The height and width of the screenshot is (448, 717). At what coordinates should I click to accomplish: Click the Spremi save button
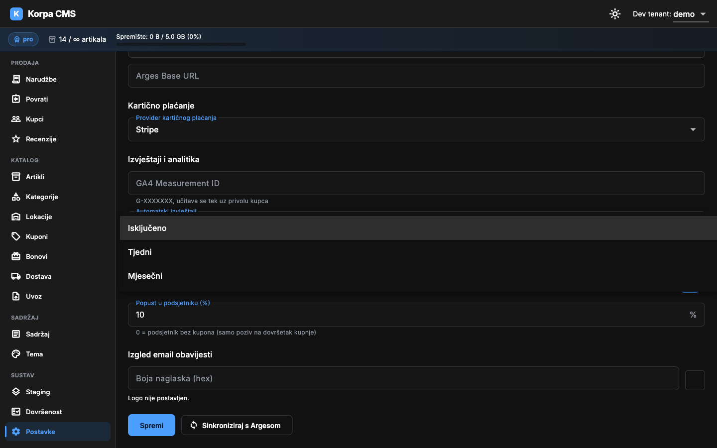click(x=151, y=425)
